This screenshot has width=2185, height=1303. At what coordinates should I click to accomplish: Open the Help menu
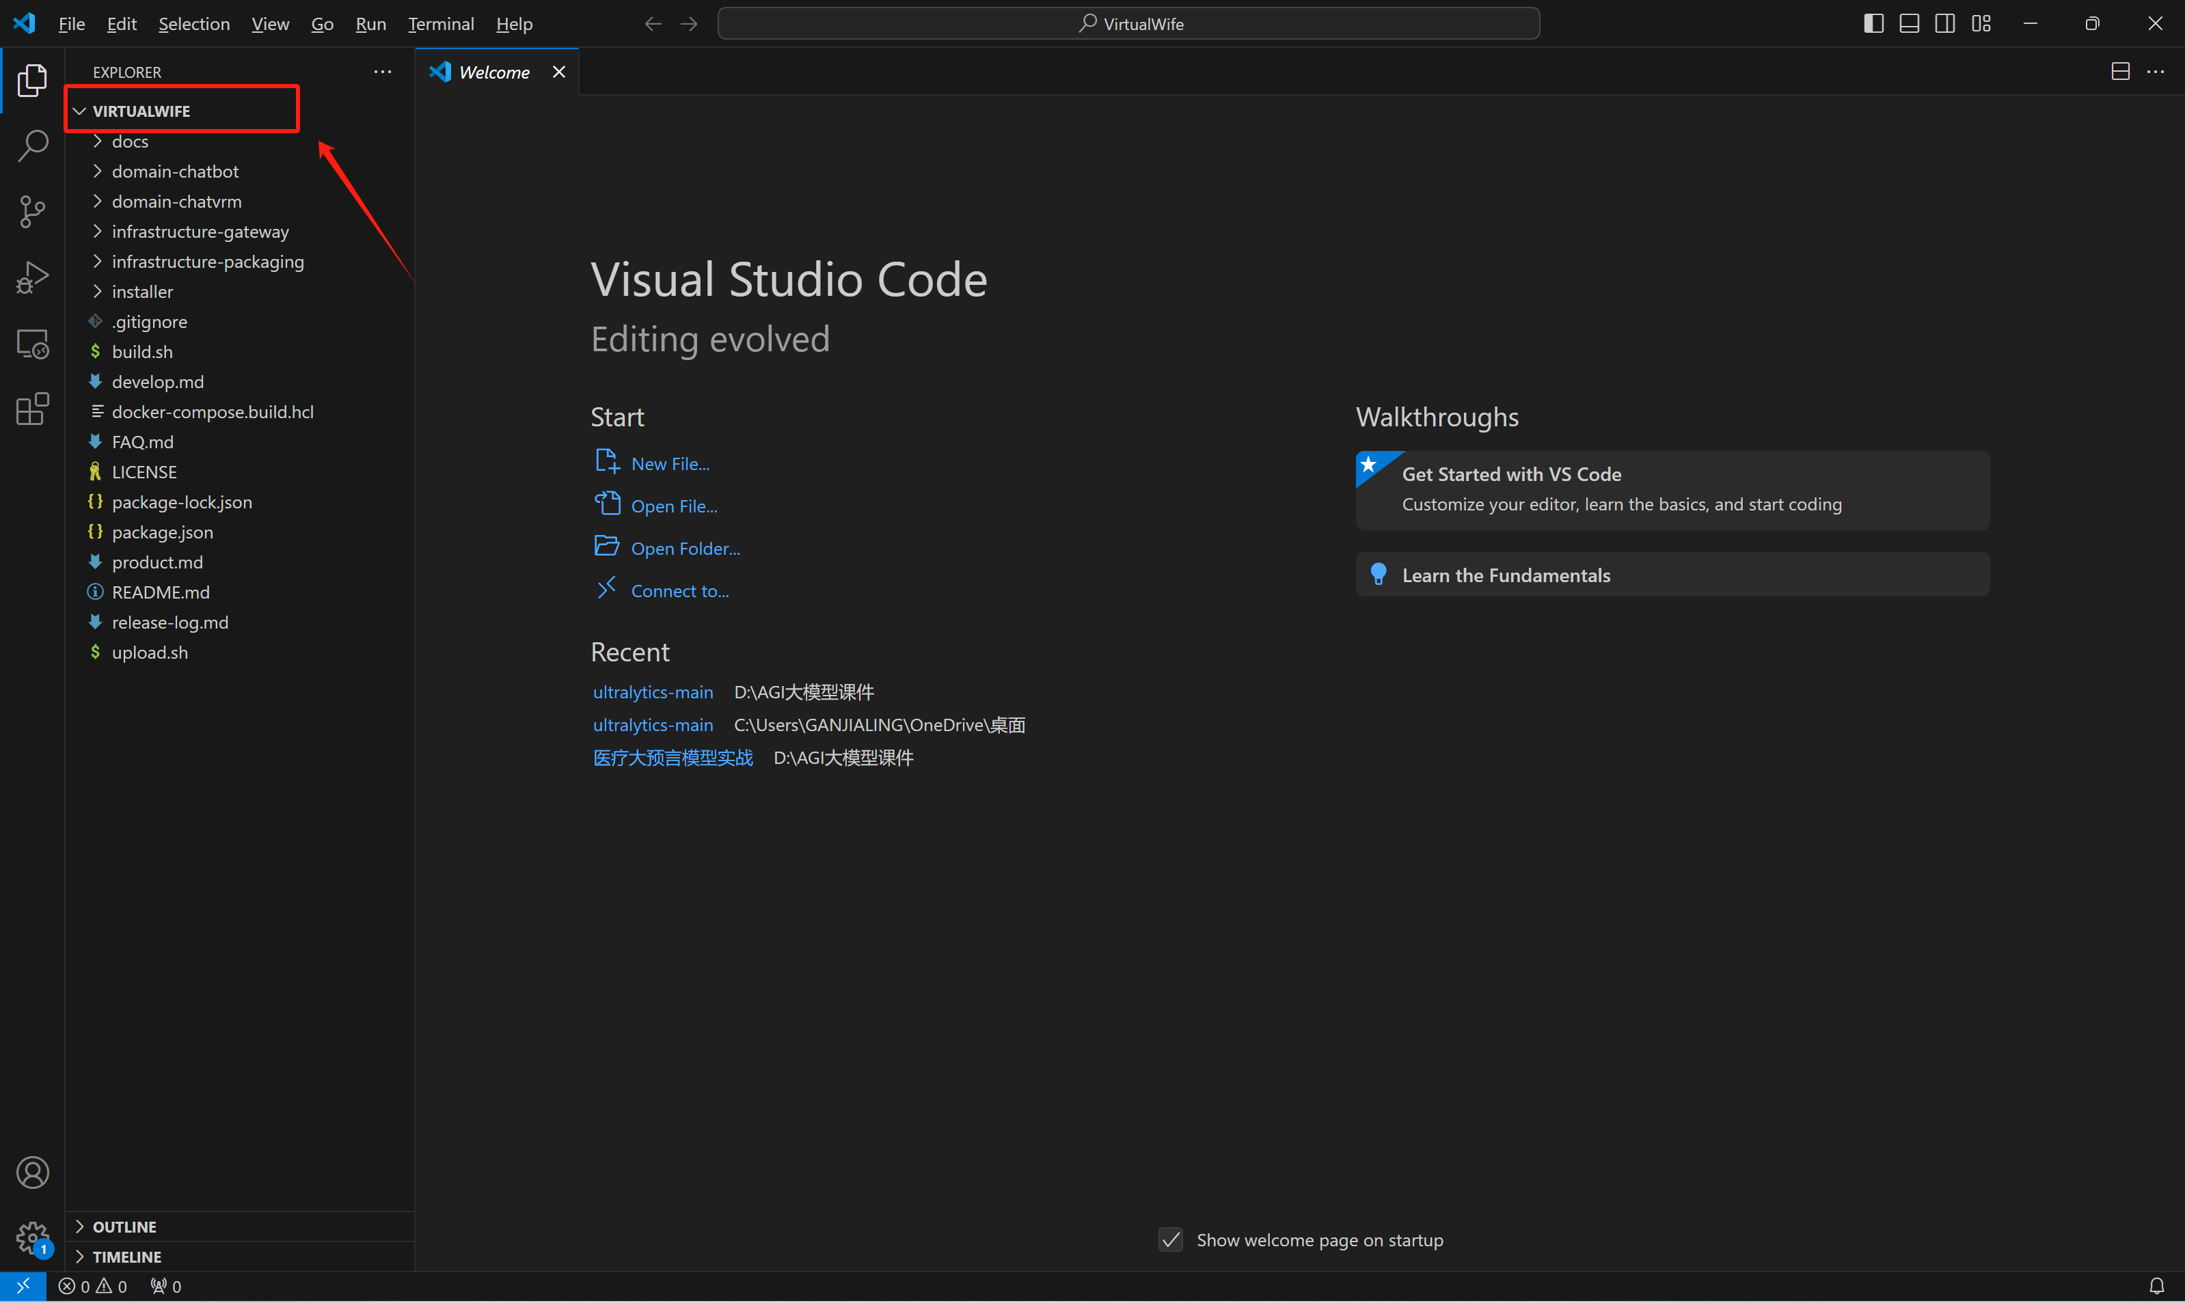(x=514, y=24)
